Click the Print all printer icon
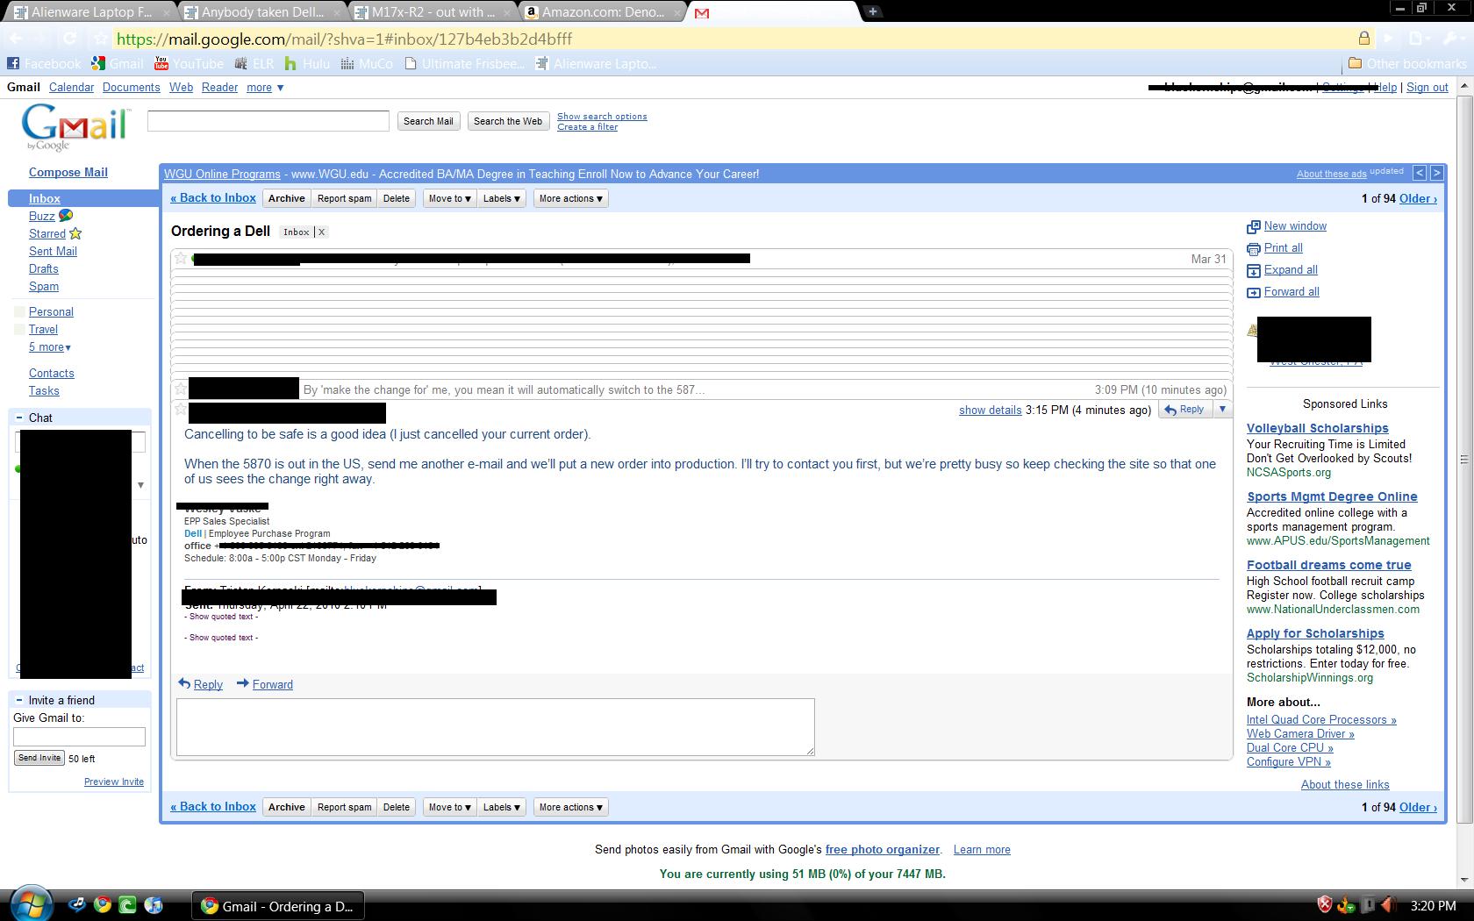The height and width of the screenshot is (921, 1474). (x=1253, y=249)
